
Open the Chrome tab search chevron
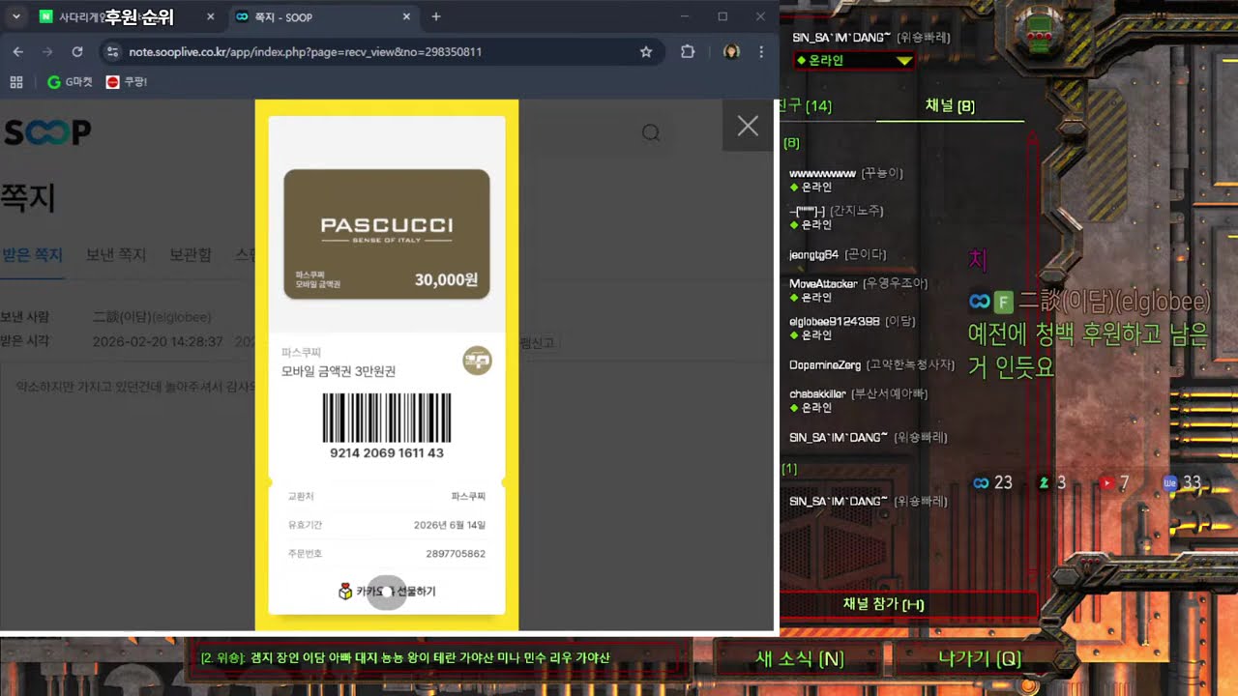[16, 16]
